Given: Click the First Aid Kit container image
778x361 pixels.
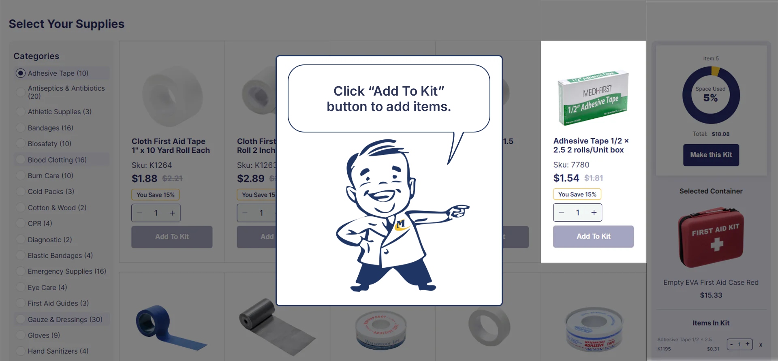Looking at the screenshot, I should tap(711, 238).
